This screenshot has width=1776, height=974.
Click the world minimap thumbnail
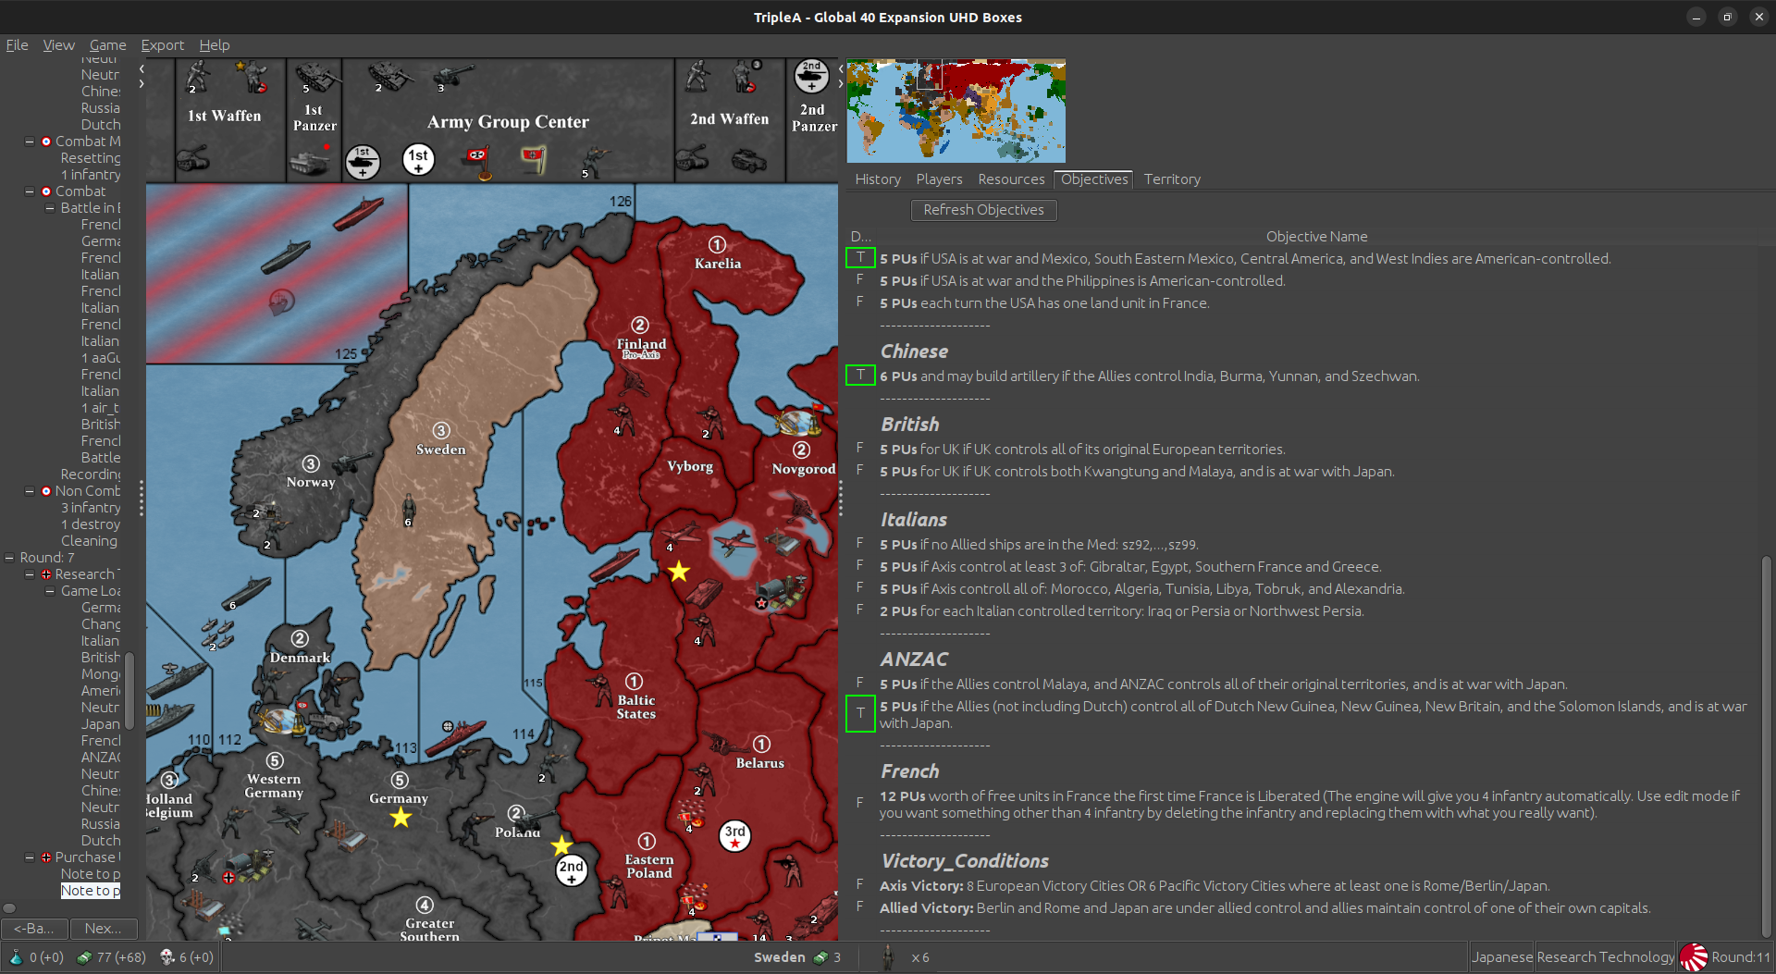[956, 111]
